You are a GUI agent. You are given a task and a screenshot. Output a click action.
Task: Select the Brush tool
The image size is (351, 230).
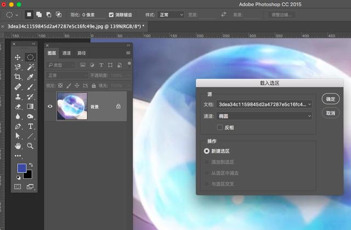(30, 87)
